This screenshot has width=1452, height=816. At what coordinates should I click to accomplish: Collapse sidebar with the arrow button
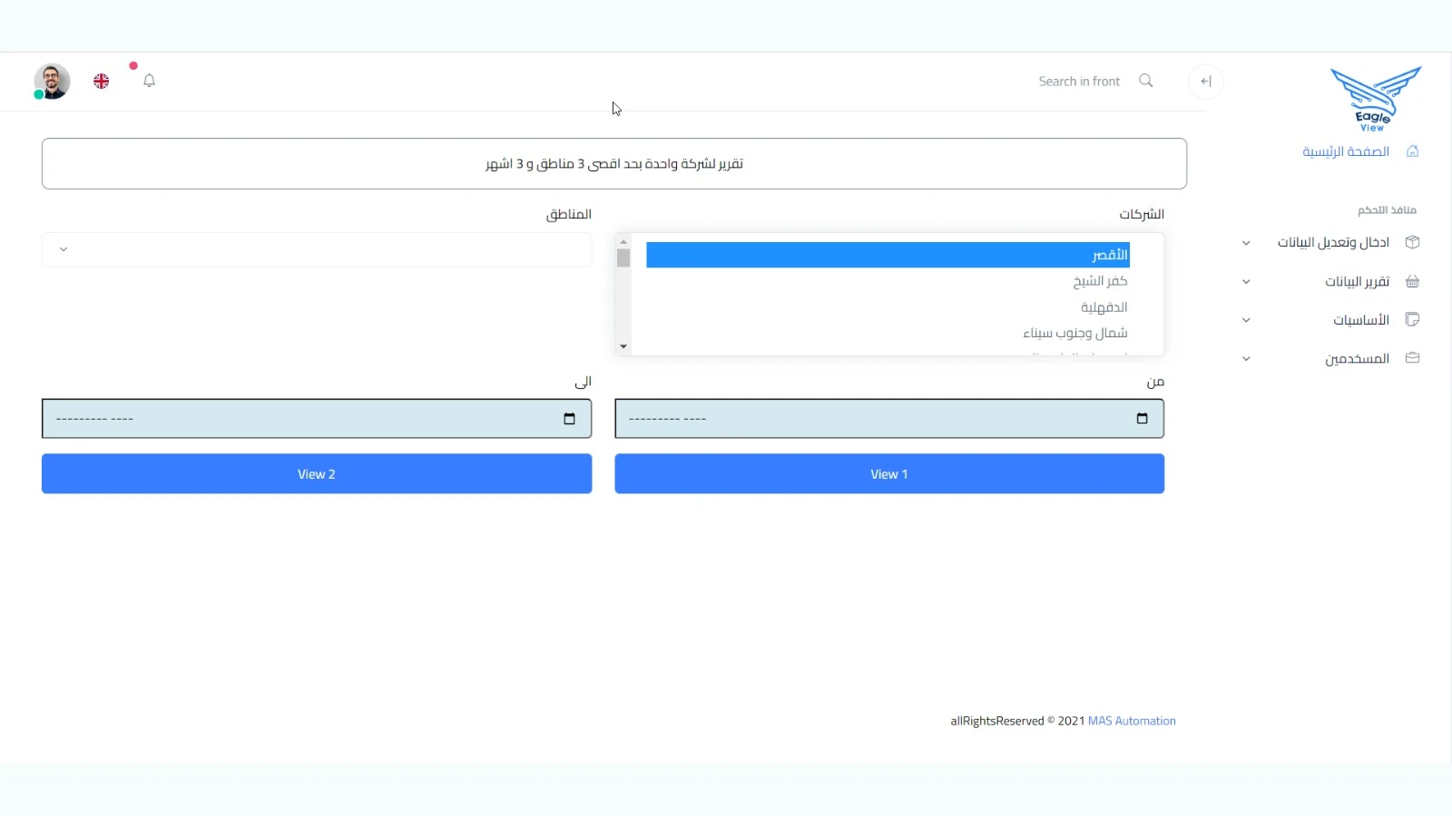pos(1206,82)
